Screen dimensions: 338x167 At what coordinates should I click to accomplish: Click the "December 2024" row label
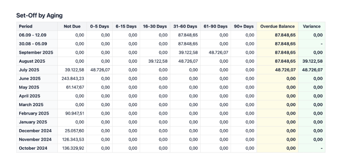point(35,131)
